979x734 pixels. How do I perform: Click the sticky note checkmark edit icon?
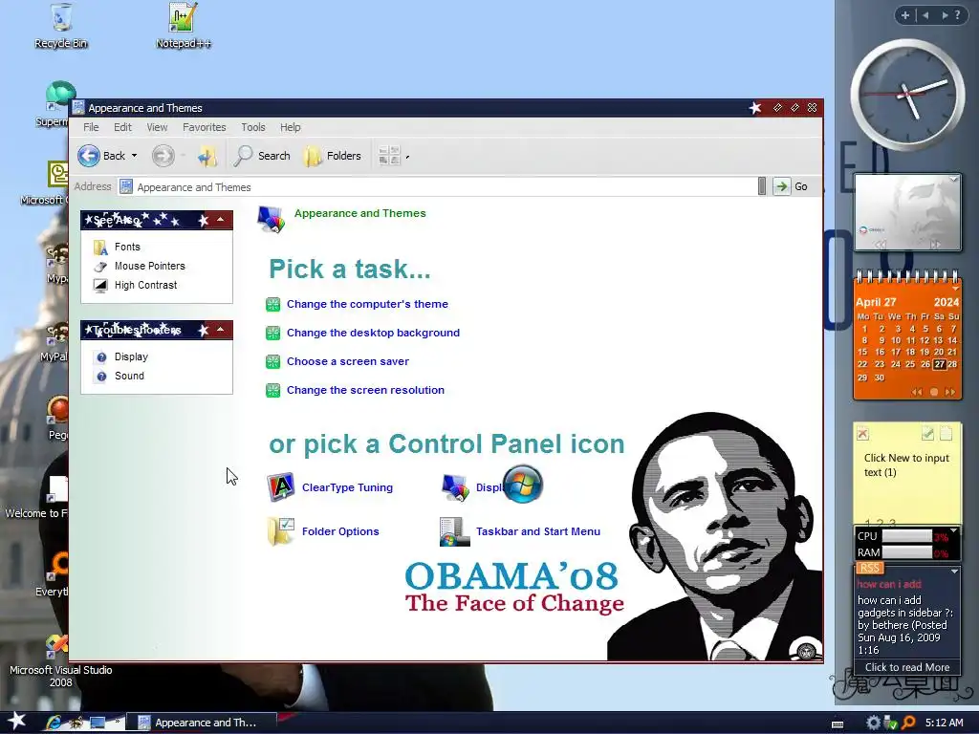coord(927,433)
